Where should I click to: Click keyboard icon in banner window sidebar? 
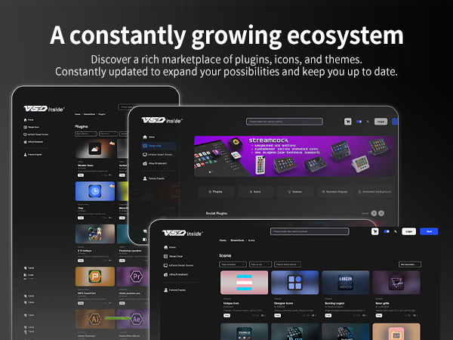pyautogui.click(x=145, y=163)
